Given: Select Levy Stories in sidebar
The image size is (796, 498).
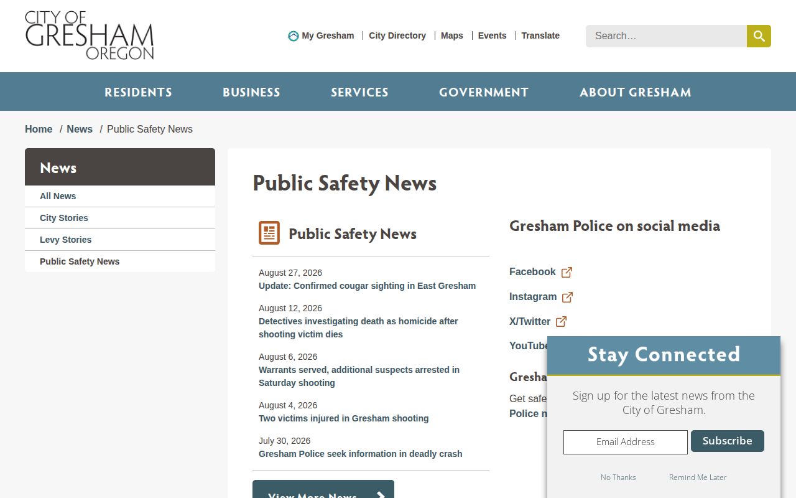Looking at the screenshot, I should (120, 240).
